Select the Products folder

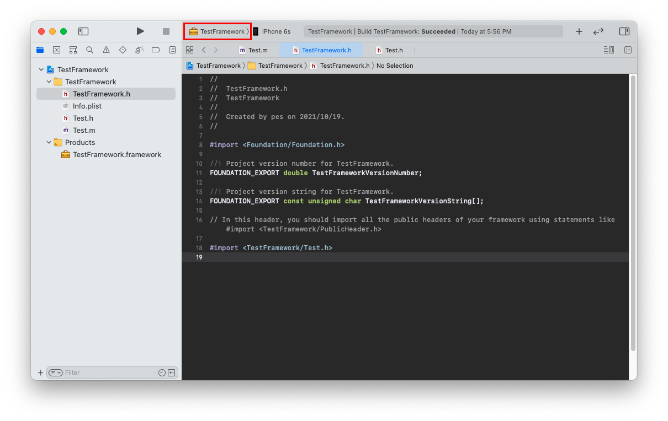tap(80, 142)
